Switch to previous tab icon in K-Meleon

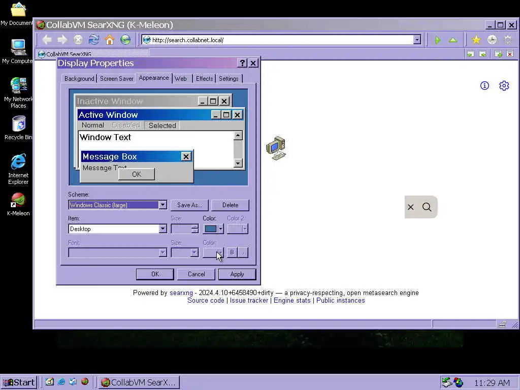[470, 54]
